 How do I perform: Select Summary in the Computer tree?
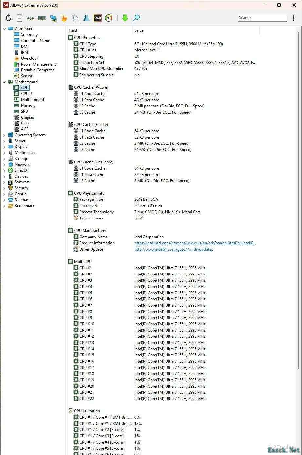click(29, 35)
